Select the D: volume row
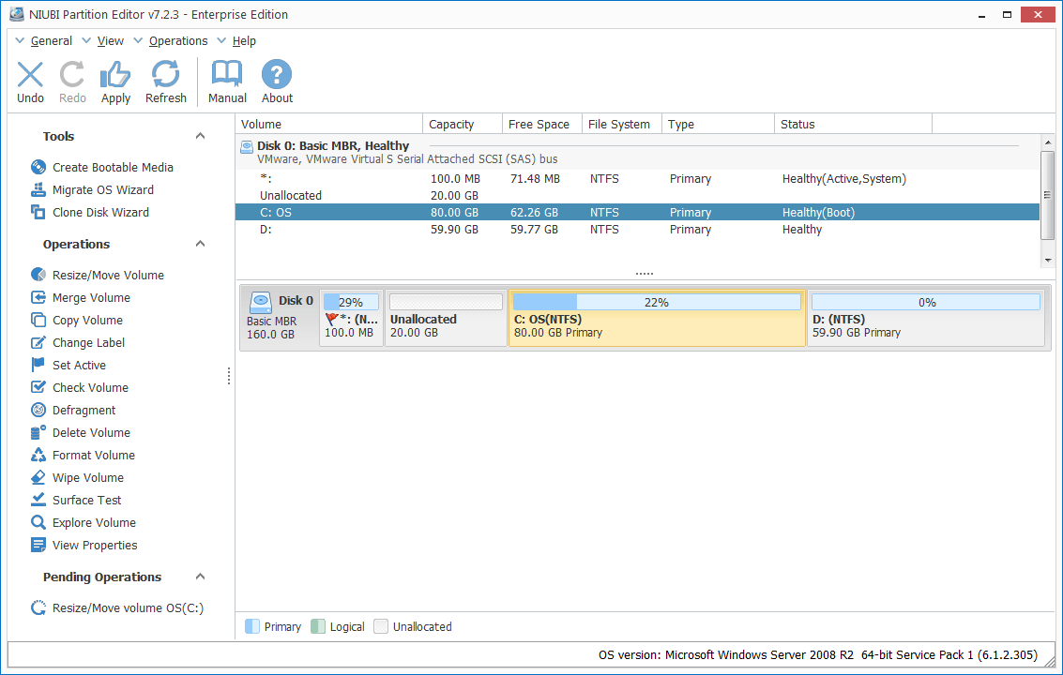1063x675 pixels. point(637,229)
